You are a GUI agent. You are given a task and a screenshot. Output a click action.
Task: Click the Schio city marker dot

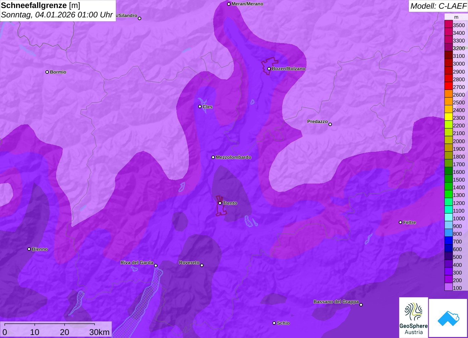(274, 323)
